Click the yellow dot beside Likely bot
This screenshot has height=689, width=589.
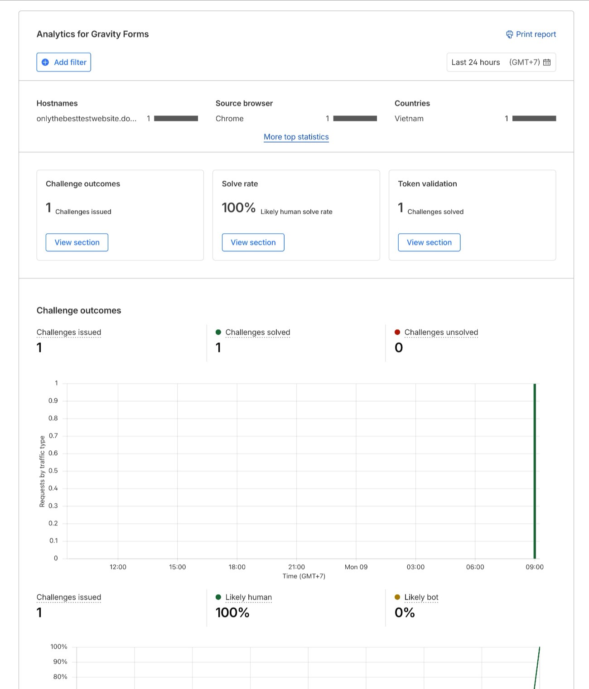coord(398,597)
